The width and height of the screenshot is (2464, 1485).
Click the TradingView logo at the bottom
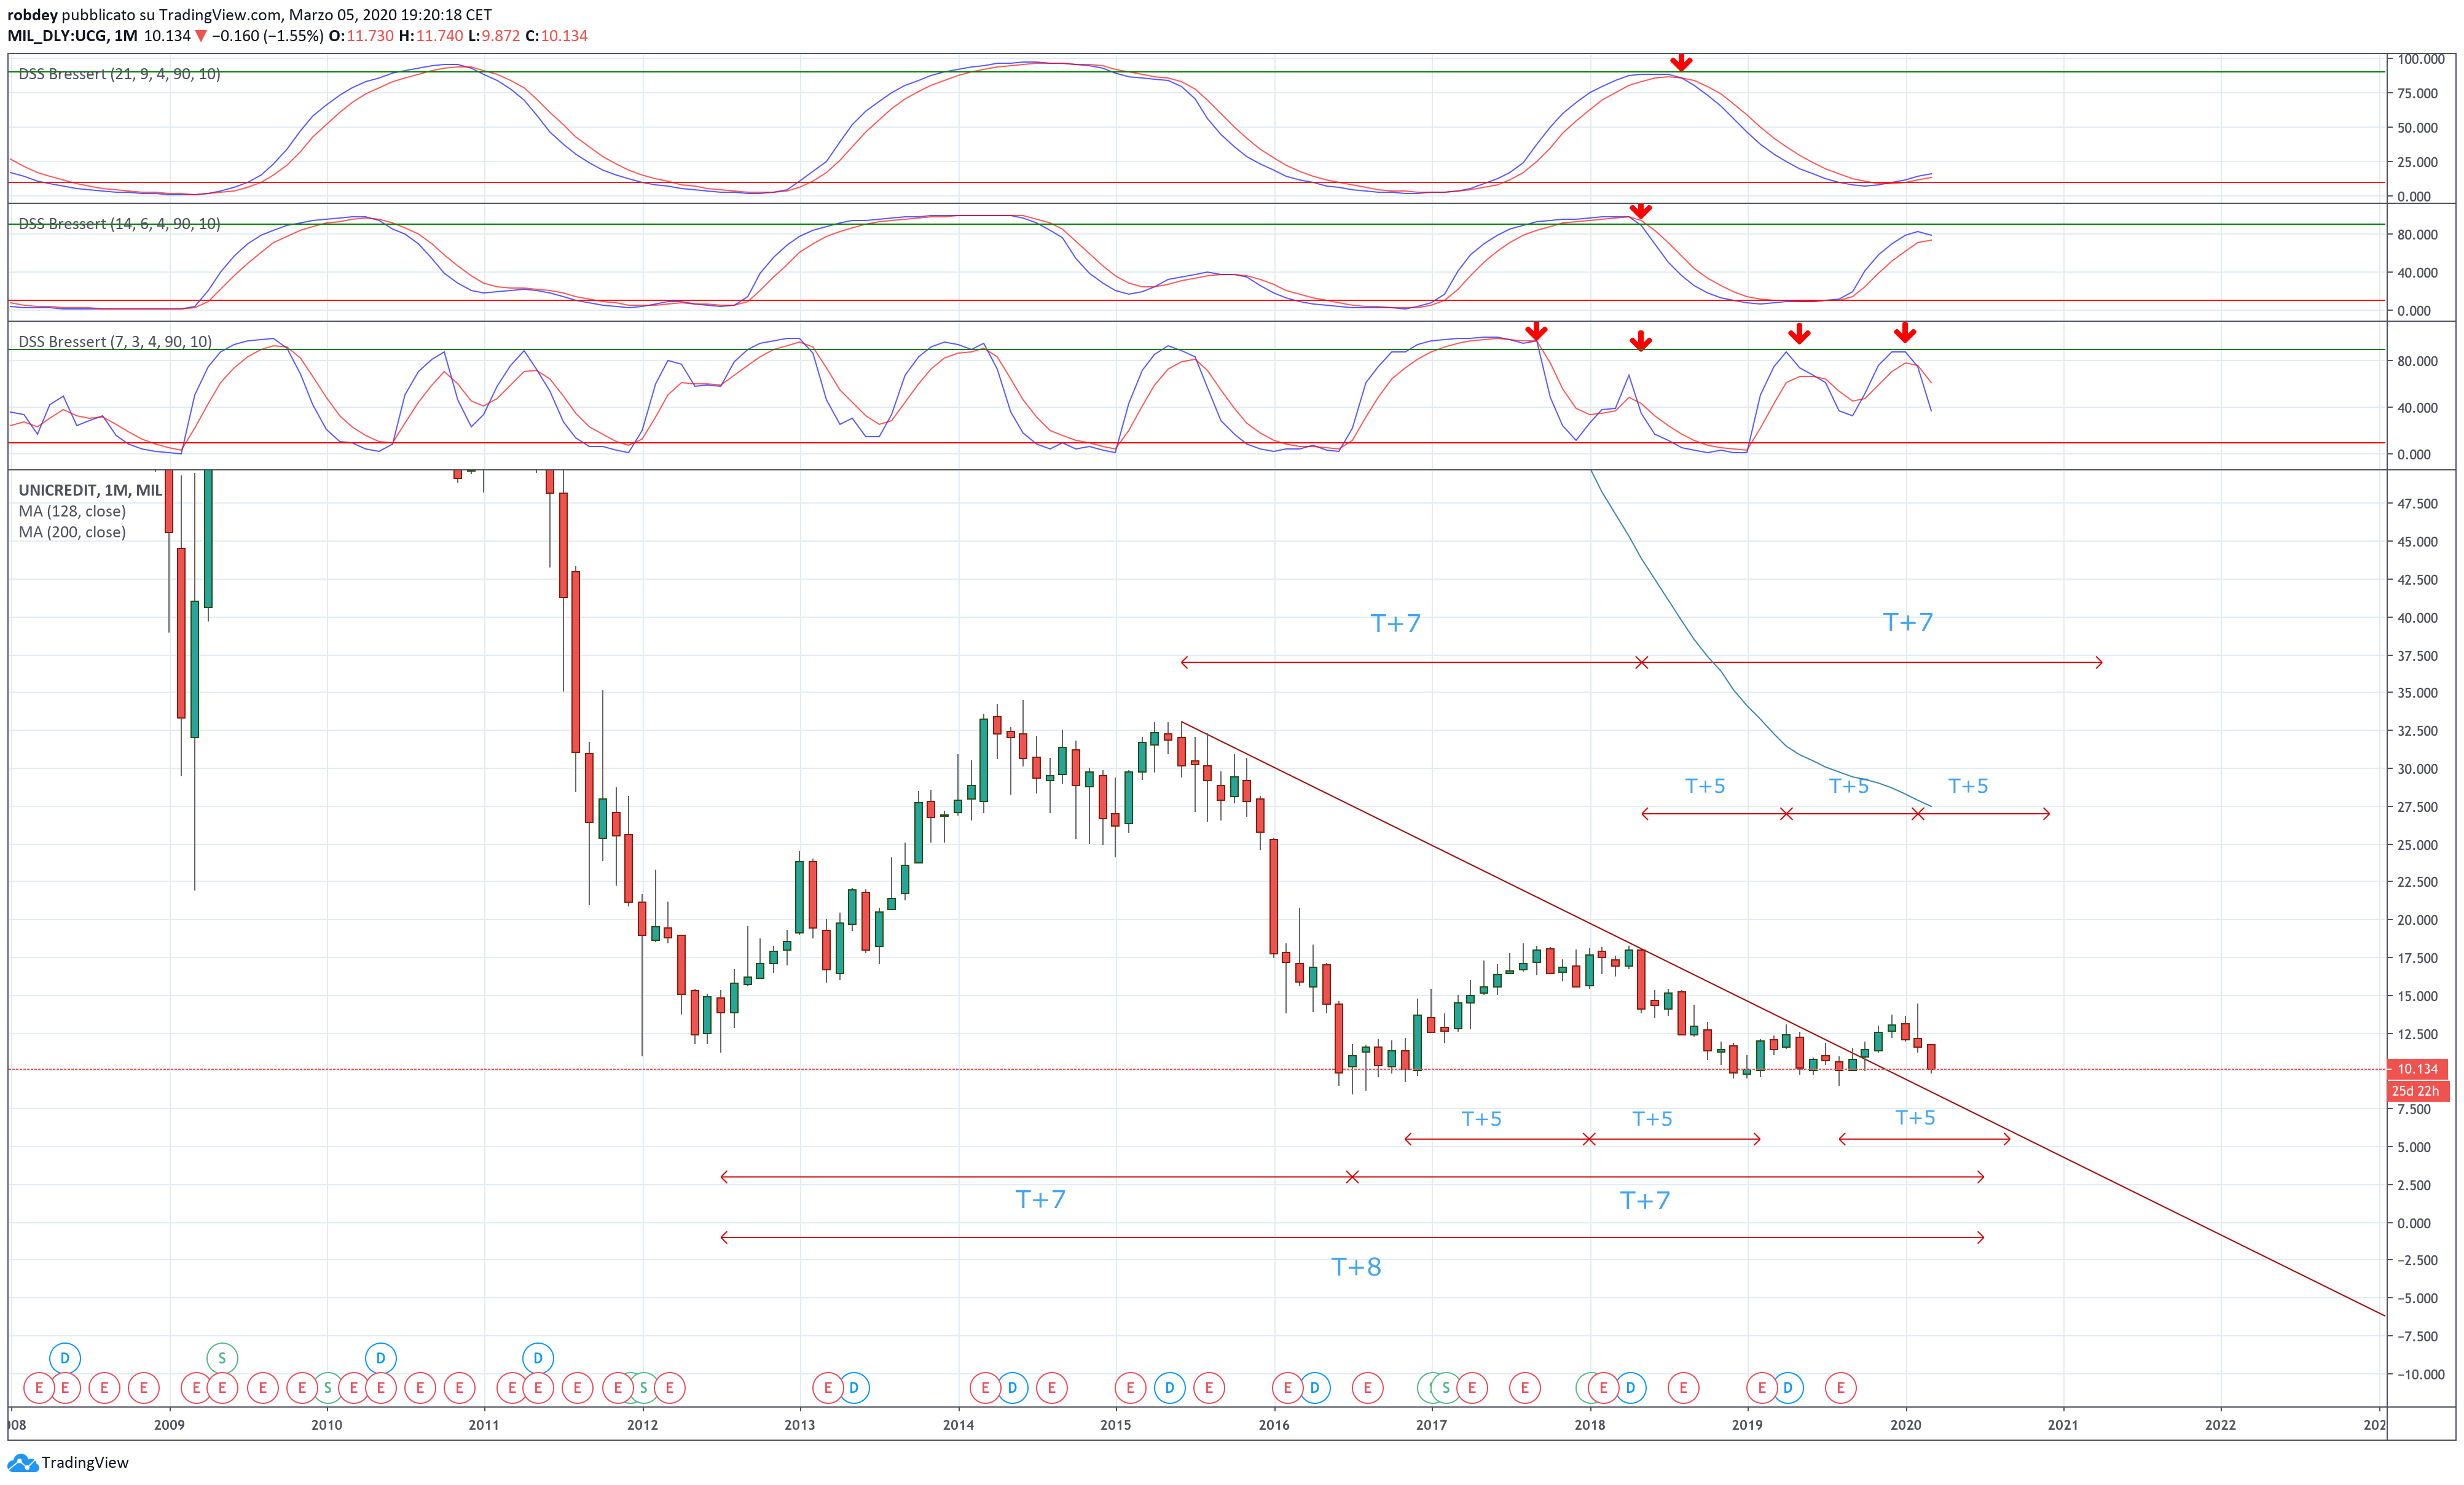(x=68, y=1462)
